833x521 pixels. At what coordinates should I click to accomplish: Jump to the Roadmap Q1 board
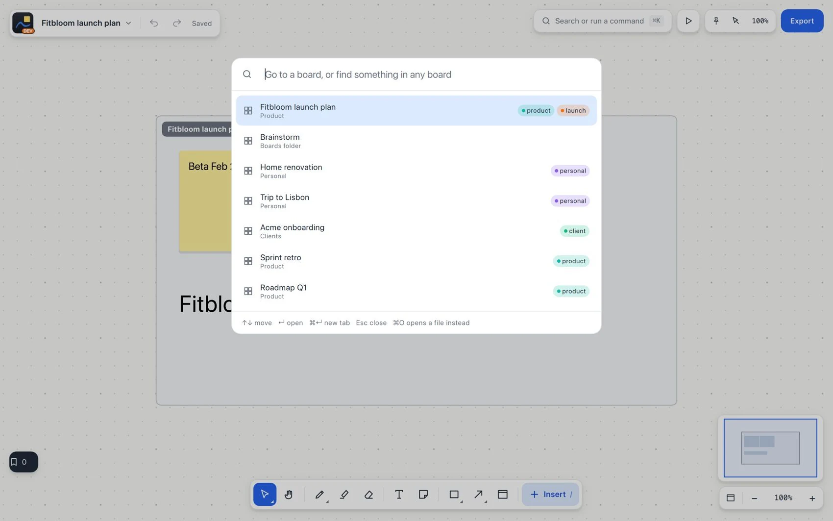tap(416, 291)
